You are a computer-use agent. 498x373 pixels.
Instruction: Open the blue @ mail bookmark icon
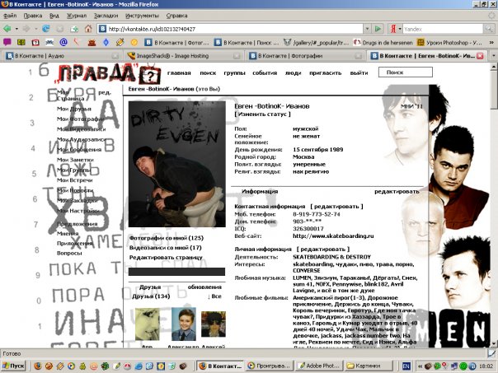[x=63, y=42]
